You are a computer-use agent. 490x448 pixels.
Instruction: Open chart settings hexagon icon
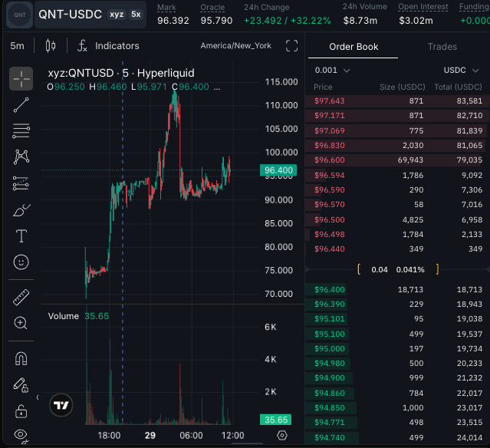[x=282, y=435]
